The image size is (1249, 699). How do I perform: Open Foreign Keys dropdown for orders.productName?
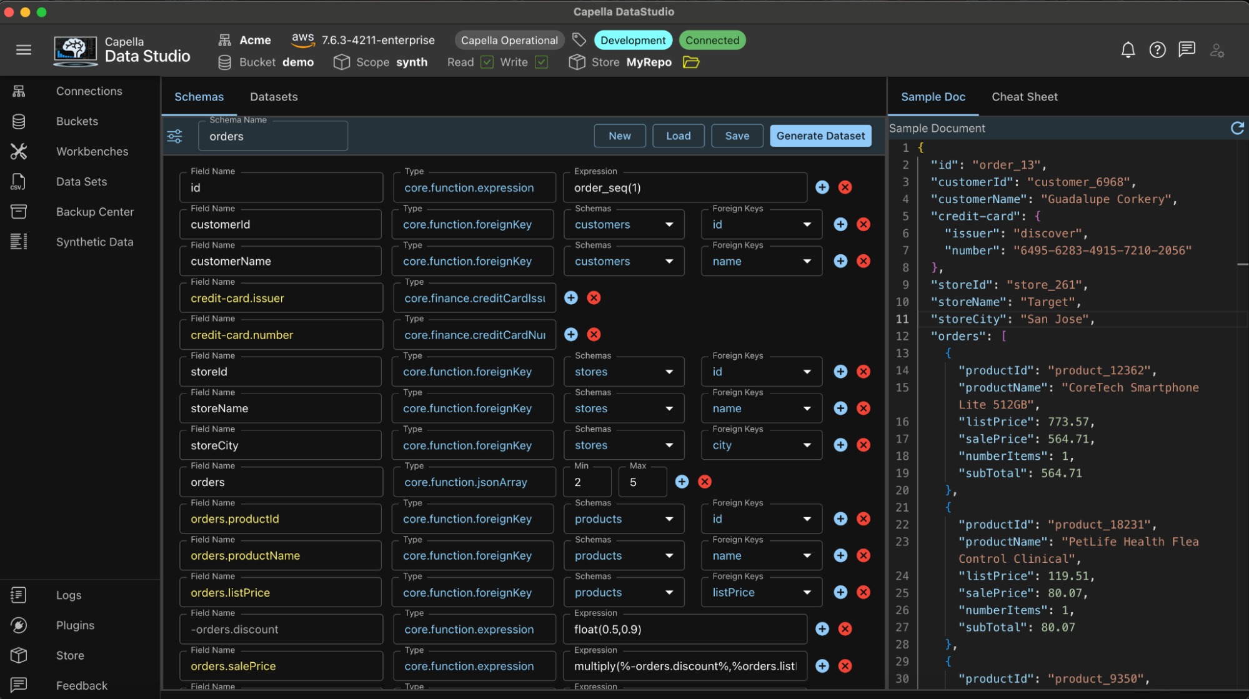point(762,555)
